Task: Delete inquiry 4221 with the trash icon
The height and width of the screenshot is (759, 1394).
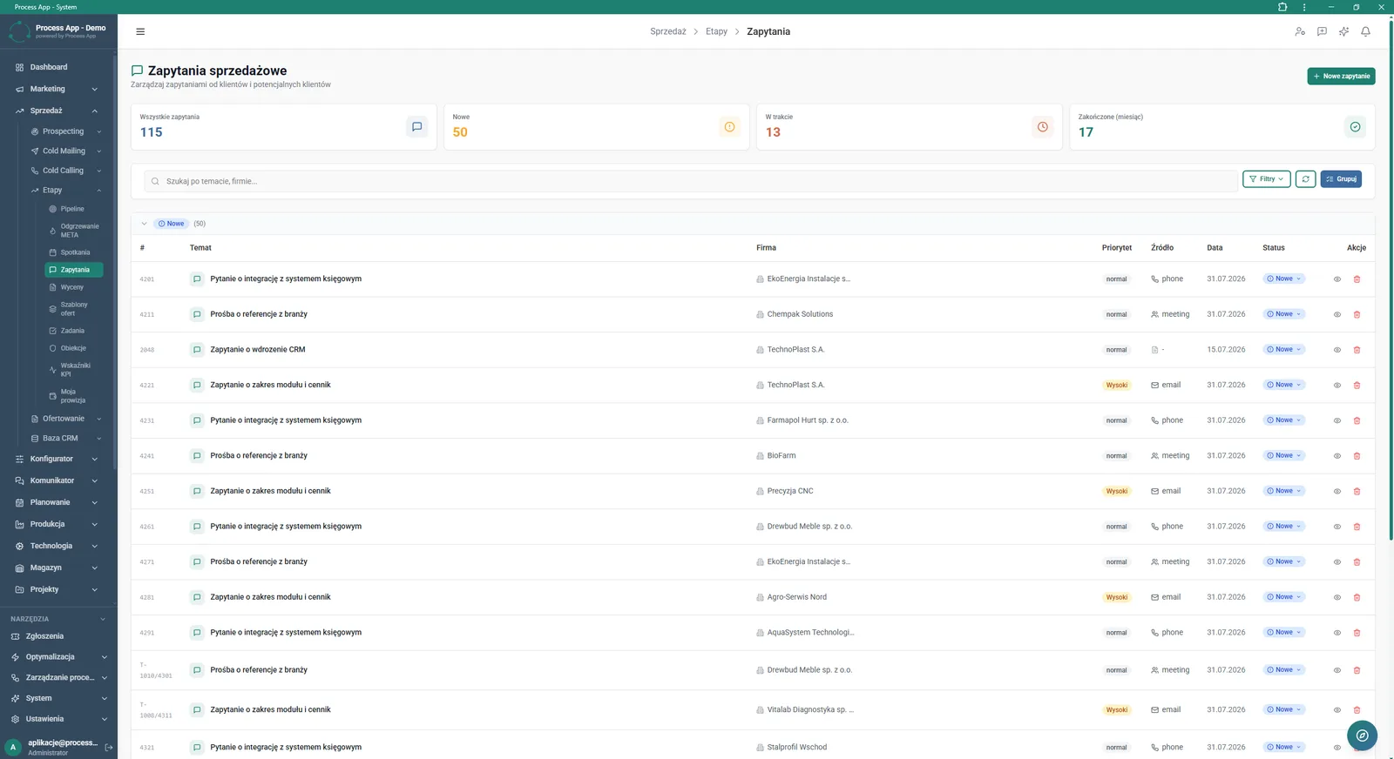Action: coord(1357,385)
